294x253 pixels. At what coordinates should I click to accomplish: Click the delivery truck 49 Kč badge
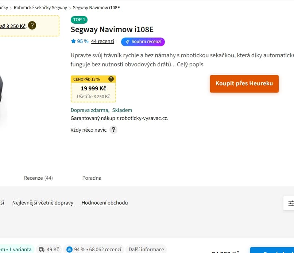[x=49, y=249]
